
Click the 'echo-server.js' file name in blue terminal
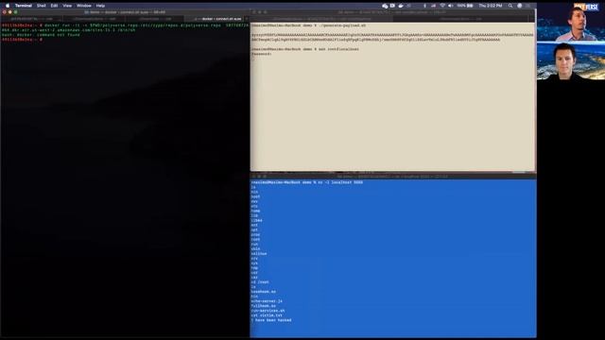(x=267, y=301)
